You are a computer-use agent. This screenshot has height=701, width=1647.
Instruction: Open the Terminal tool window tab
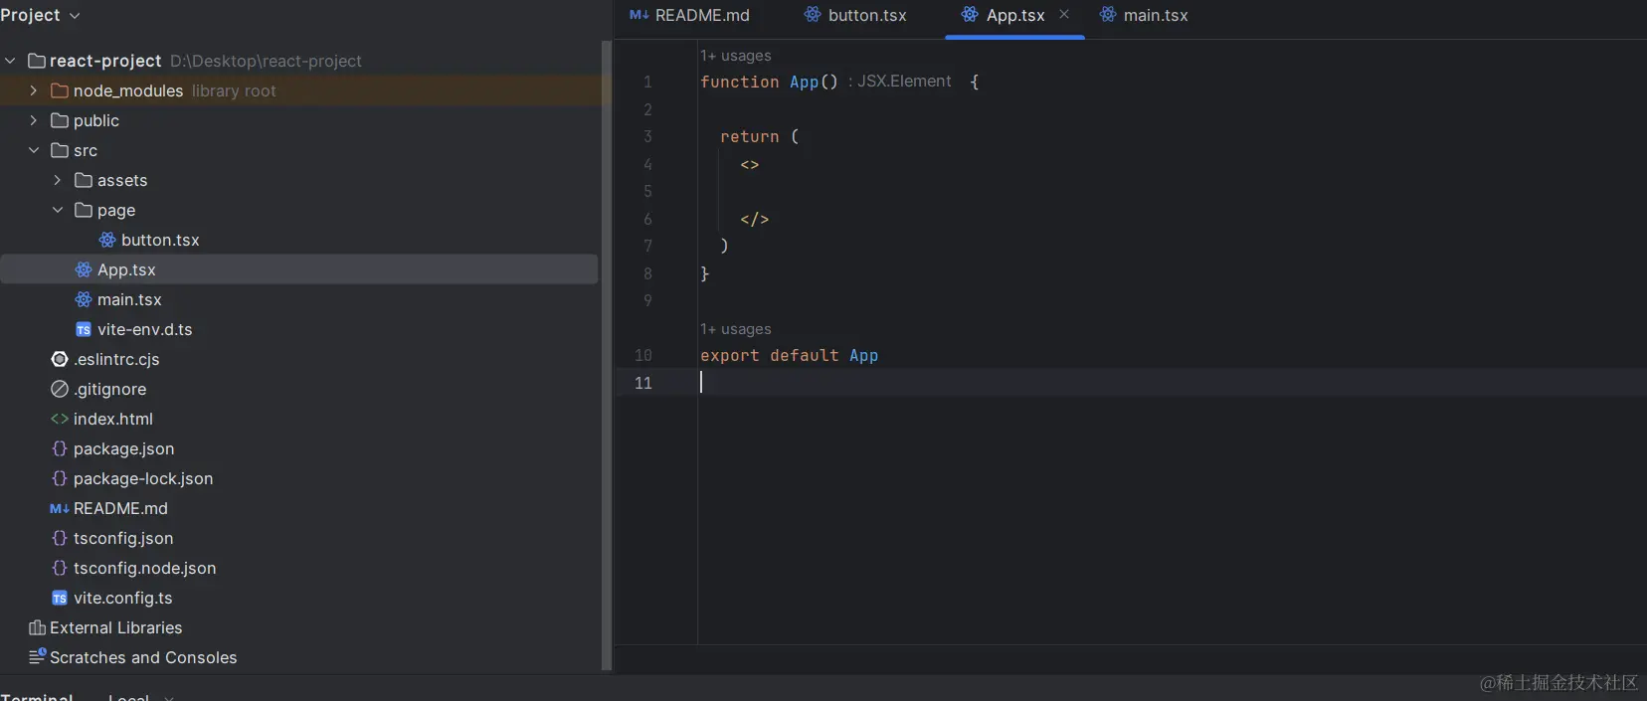click(x=37, y=695)
